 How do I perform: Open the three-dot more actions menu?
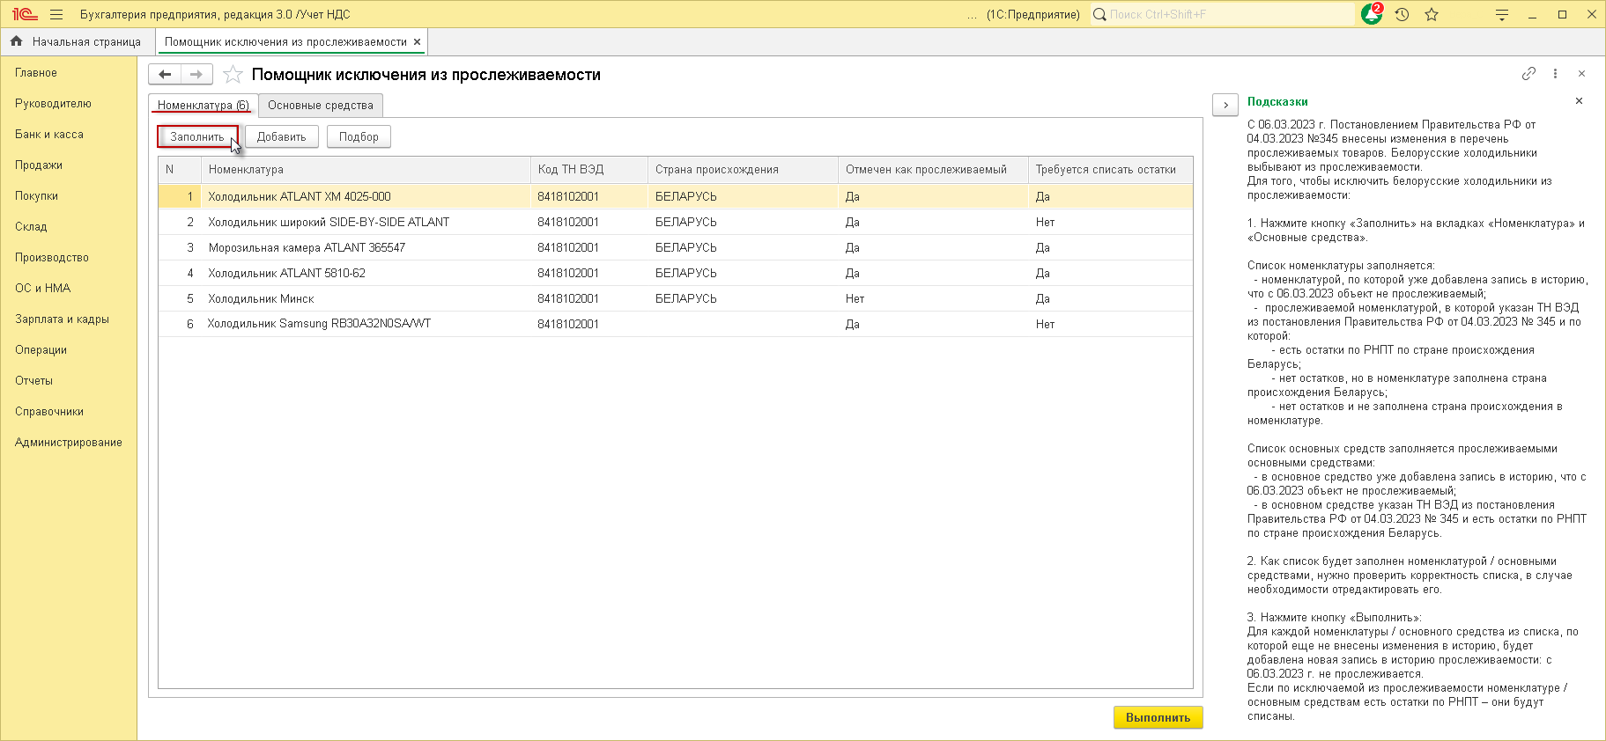1555,74
